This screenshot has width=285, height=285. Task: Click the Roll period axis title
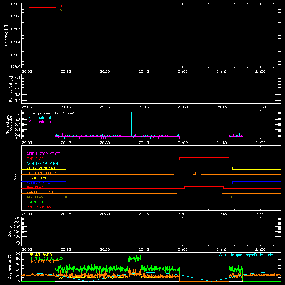tap(11, 89)
